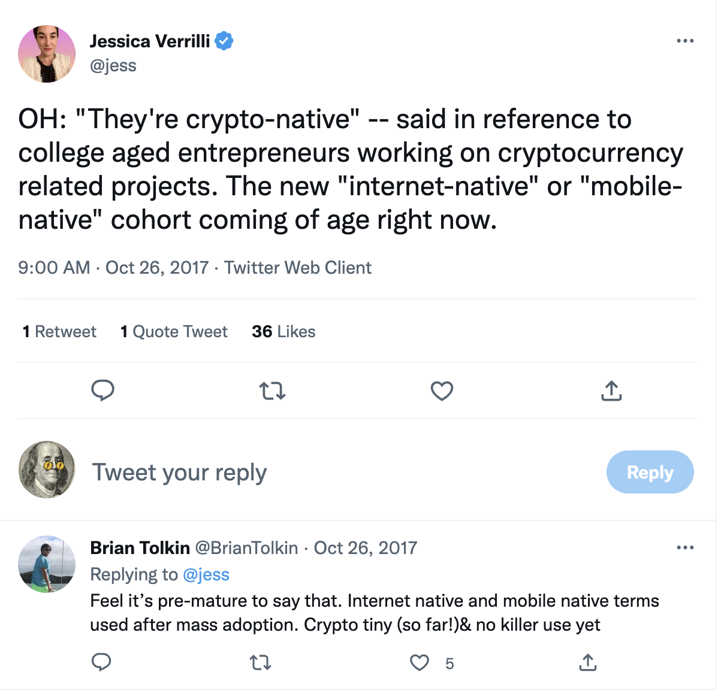The height and width of the screenshot is (690, 718).
Task: Open the share icon under the main tweet
Action: (611, 391)
